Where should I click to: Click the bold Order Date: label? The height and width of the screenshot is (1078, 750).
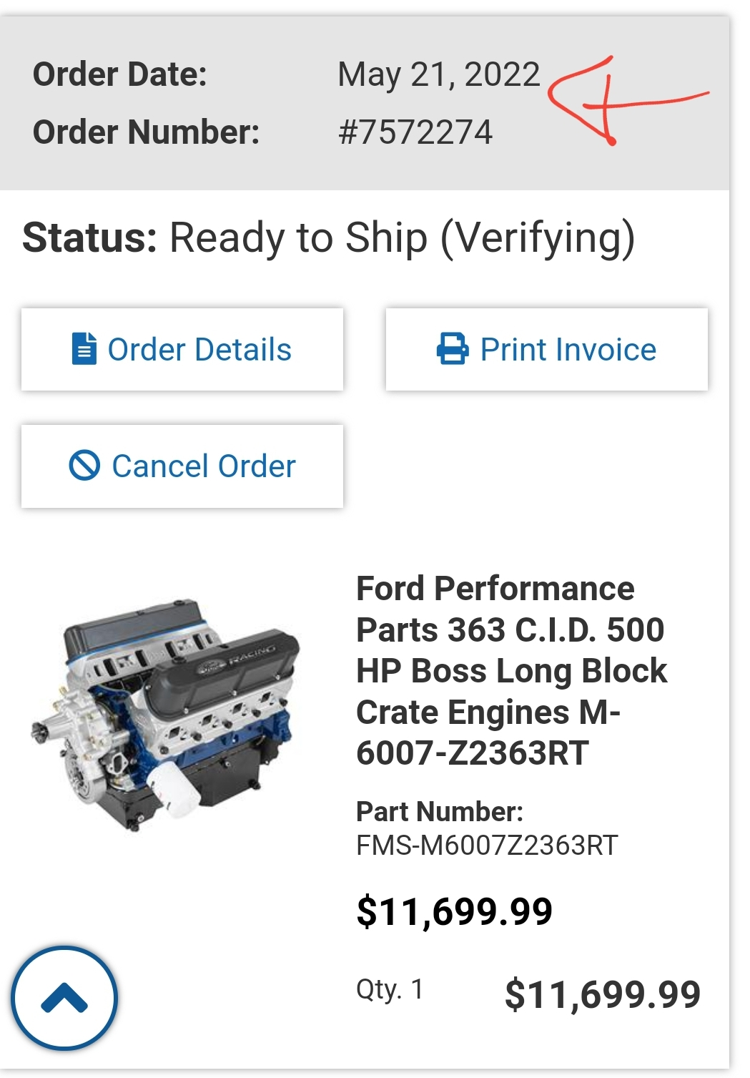coord(120,74)
